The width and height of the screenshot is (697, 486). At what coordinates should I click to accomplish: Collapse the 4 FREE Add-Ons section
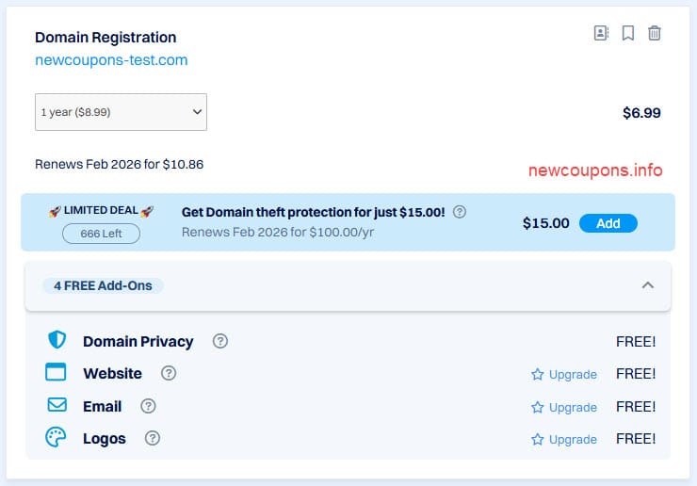[647, 284]
